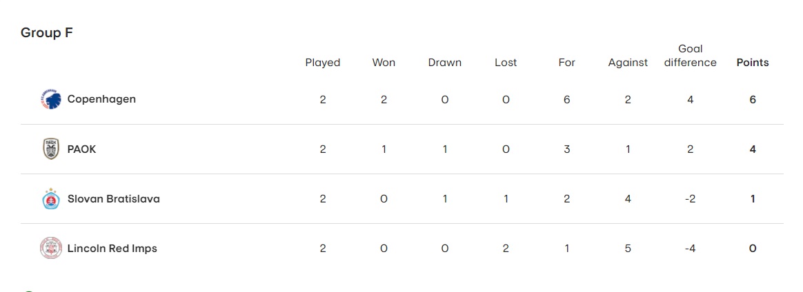
Task: Click PAOK's points total of 4
Action: tap(753, 149)
